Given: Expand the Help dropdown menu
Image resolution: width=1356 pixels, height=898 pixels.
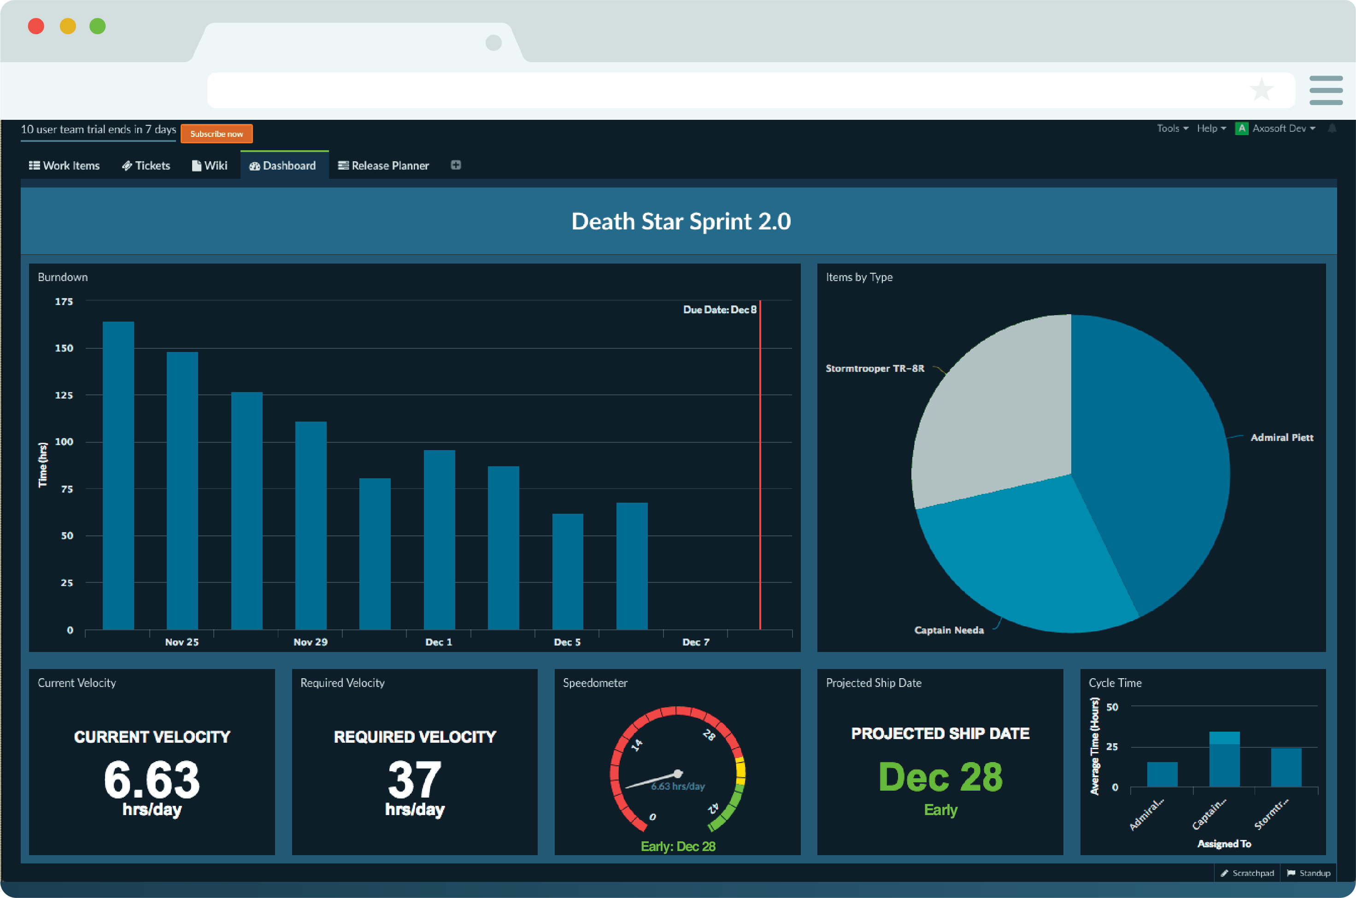Looking at the screenshot, I should pyautogui.click(x=1211, y=128).
